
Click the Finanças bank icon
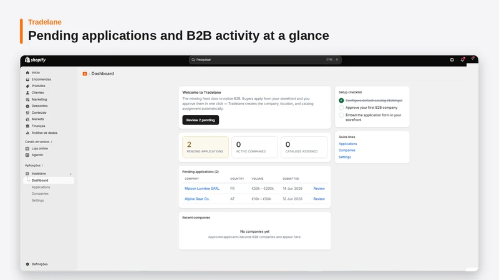[x=27, y=126]
